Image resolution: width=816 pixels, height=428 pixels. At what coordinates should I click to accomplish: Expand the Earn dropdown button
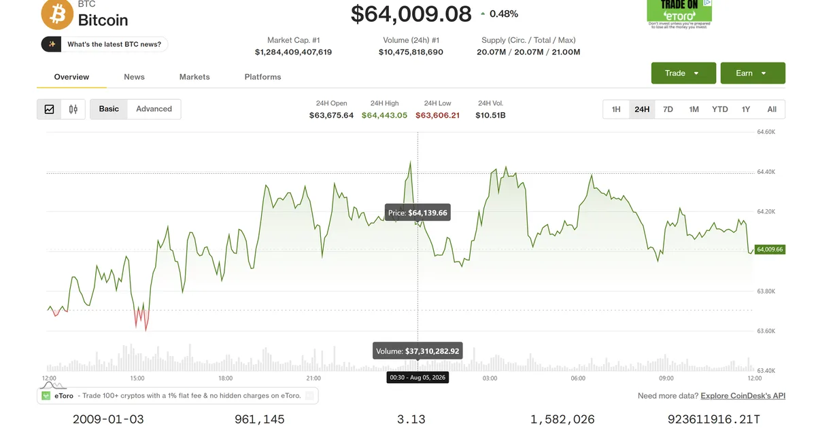click(753, 73)
